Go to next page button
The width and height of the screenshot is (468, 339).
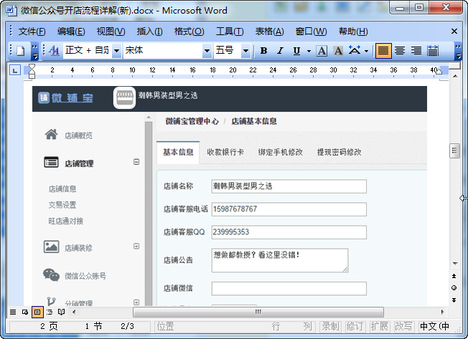coord(454,300)
